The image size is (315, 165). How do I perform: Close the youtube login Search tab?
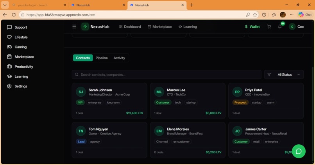(65, 5)
